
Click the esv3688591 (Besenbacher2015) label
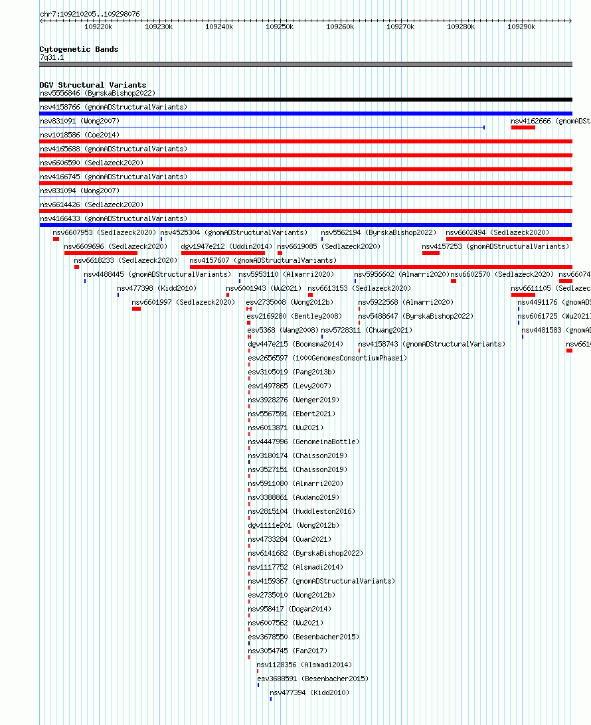click(x=313, y=679)
